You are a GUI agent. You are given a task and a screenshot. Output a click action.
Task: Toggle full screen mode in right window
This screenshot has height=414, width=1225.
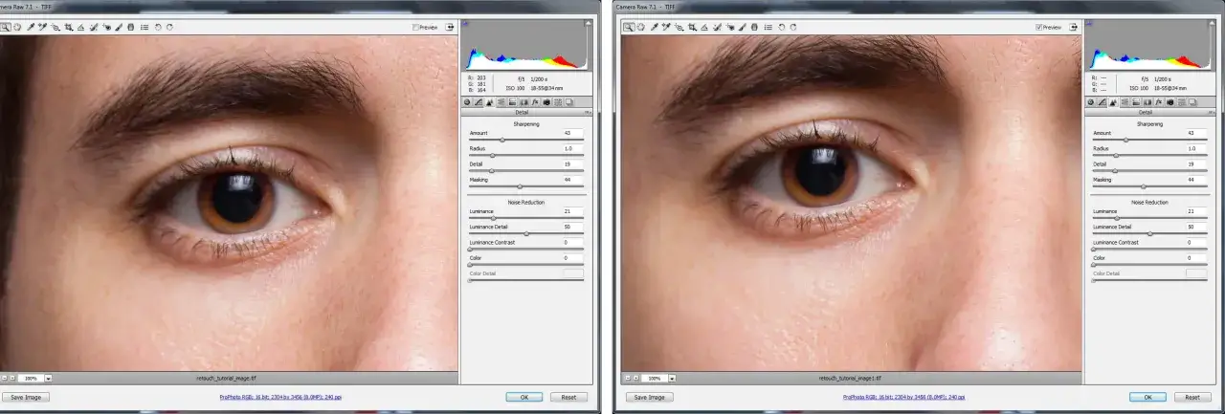click(1075, 27)
